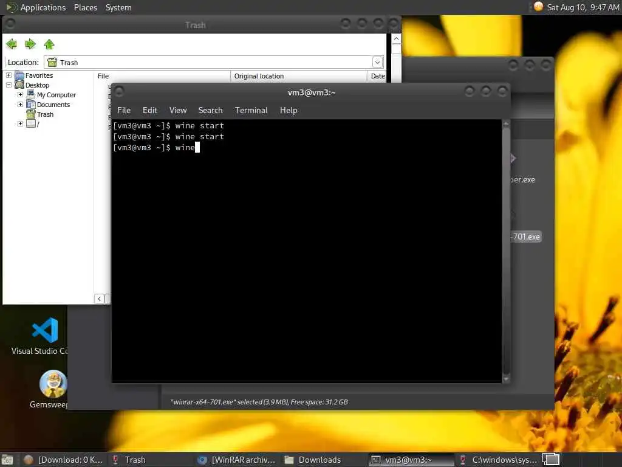Open the Places menu
The height and width of the screenshot is (467, 622).
point(85,7)
